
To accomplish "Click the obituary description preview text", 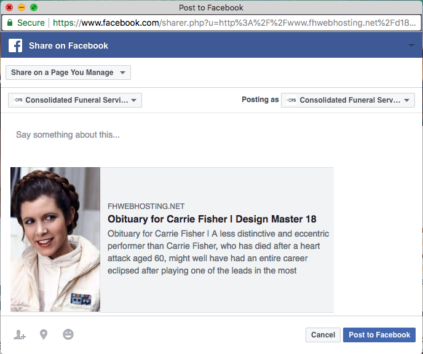I will coord(218,252).
